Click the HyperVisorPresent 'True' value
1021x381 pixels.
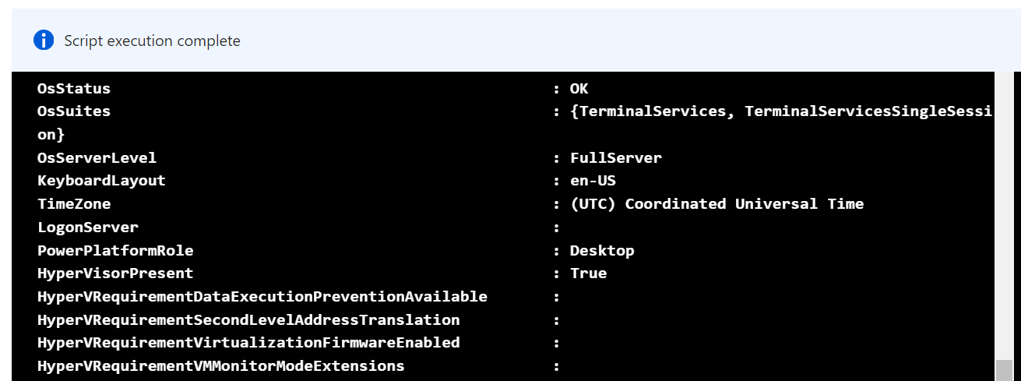(588, 273)
